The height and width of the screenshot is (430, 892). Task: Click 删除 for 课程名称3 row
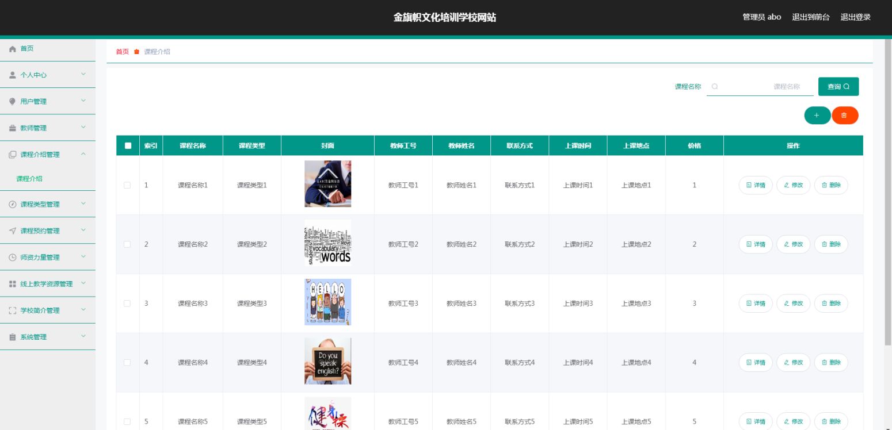[x=831, y=303]
